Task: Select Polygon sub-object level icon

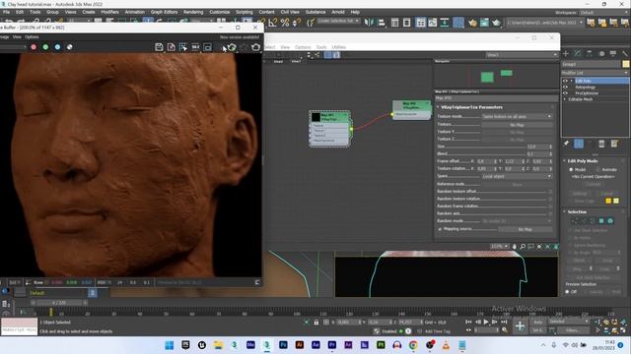Action: pyautogui.click(x=601, y=220)
